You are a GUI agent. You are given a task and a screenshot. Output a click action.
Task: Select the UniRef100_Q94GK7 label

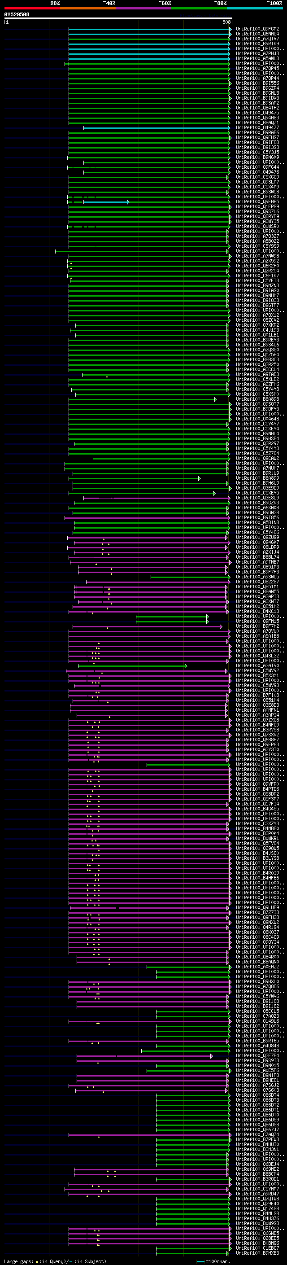(257, 542)
